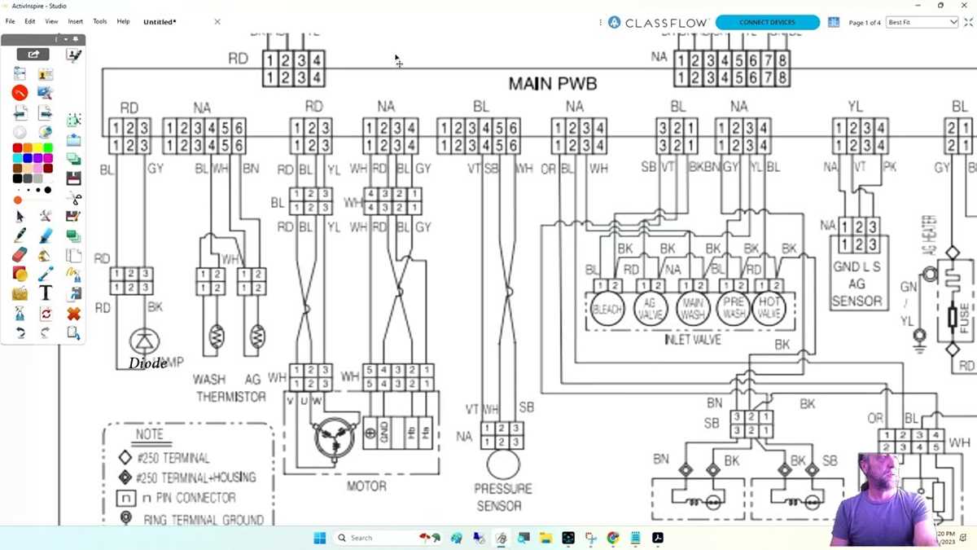
Task: Select the Text tool
Action: (x=46, y=293)
